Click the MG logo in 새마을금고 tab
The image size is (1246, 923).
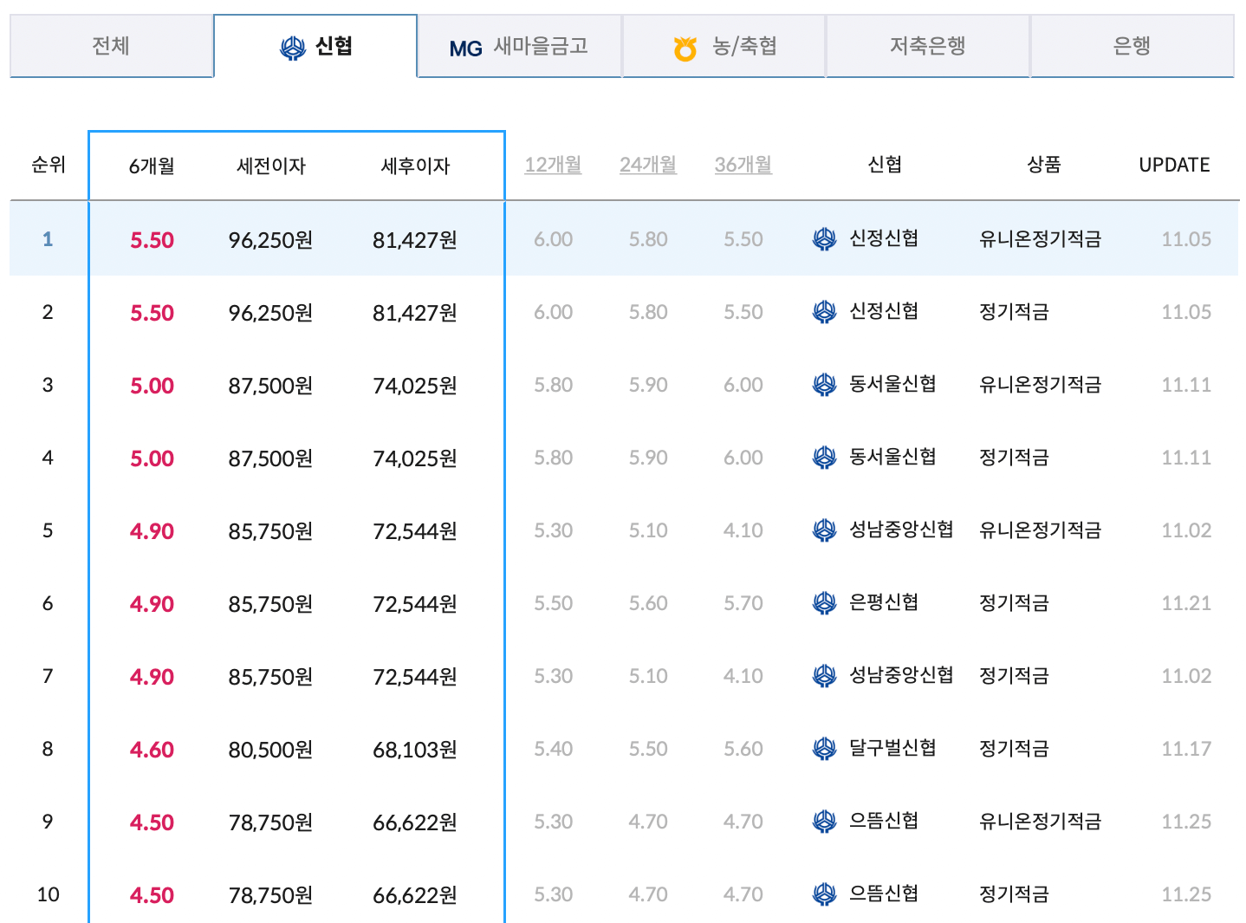pos(465,49)
